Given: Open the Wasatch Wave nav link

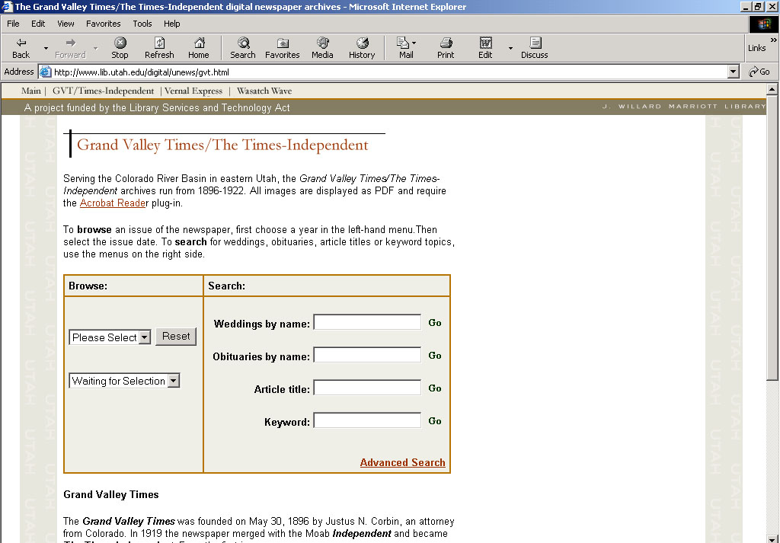Looking at the screenshot, I should 264,91.
